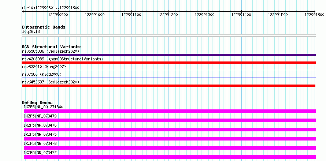Click the red nsv4208989 variant bar
326x161 pixels.
point(168,63)
